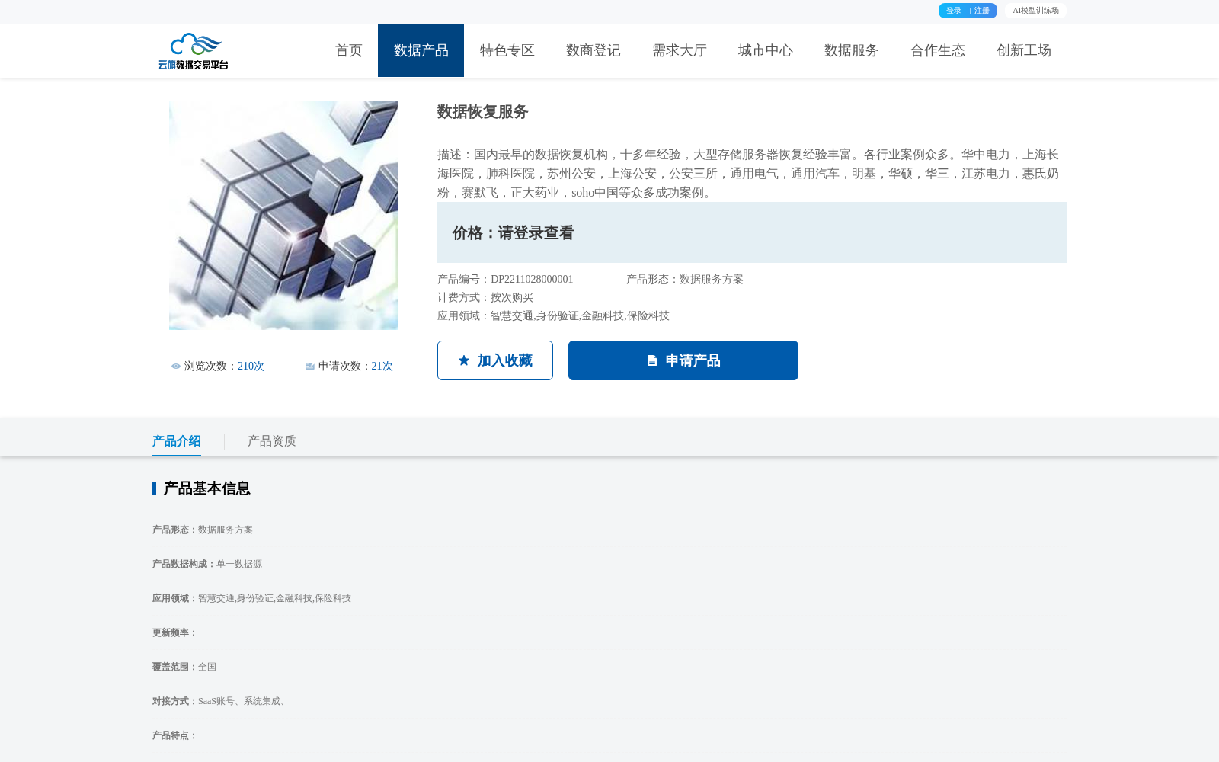
Task: Open the AI模型训练场 link
Action: tap(1035, 11)
